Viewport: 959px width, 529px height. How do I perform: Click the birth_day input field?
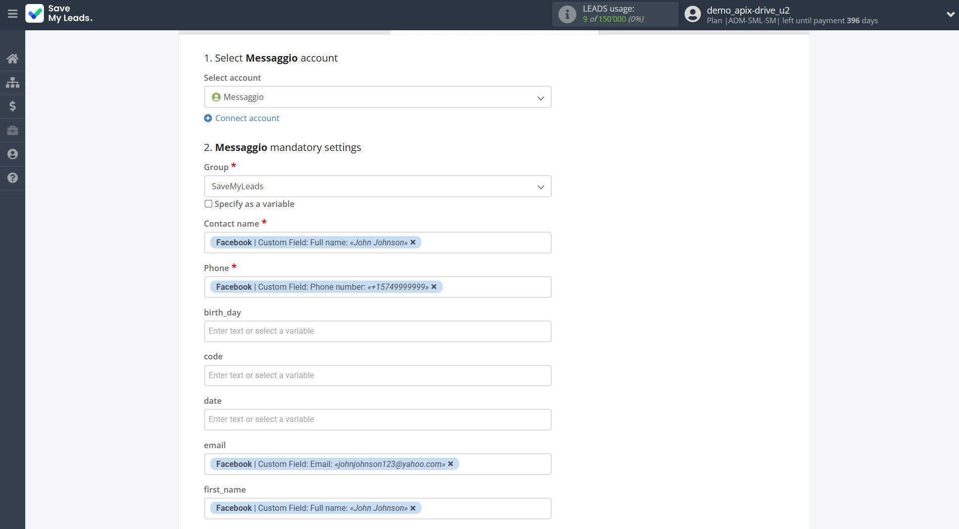pyautogui.click(x=377, y=331)
